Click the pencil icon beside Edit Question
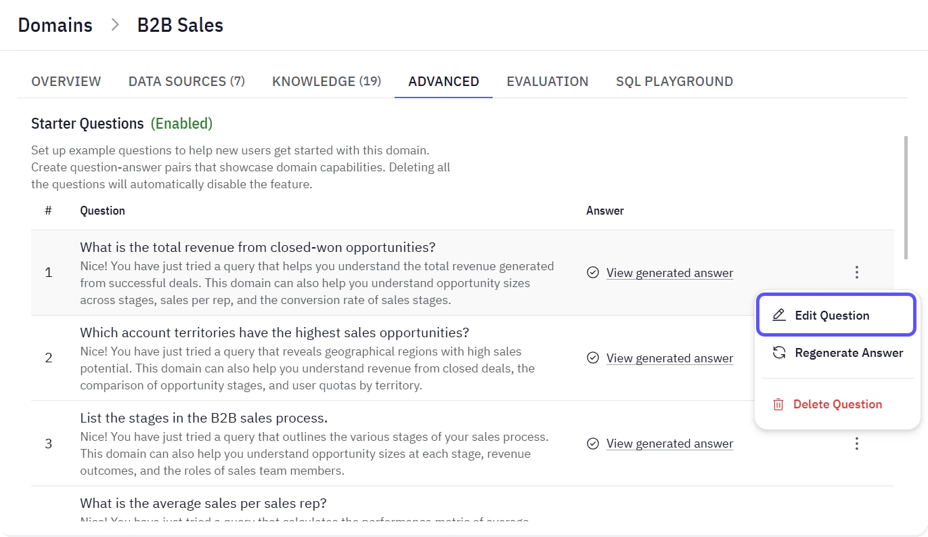The height and width of the screenshot is (537, 928). click(x=779, y=314)
